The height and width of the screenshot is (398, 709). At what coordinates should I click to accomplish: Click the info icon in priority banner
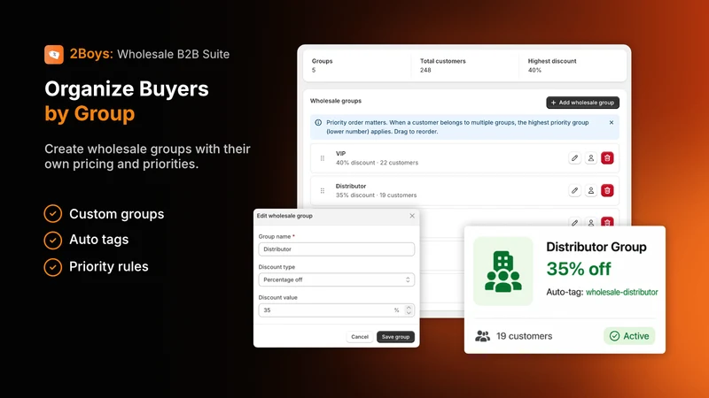(x=318, y=122)
